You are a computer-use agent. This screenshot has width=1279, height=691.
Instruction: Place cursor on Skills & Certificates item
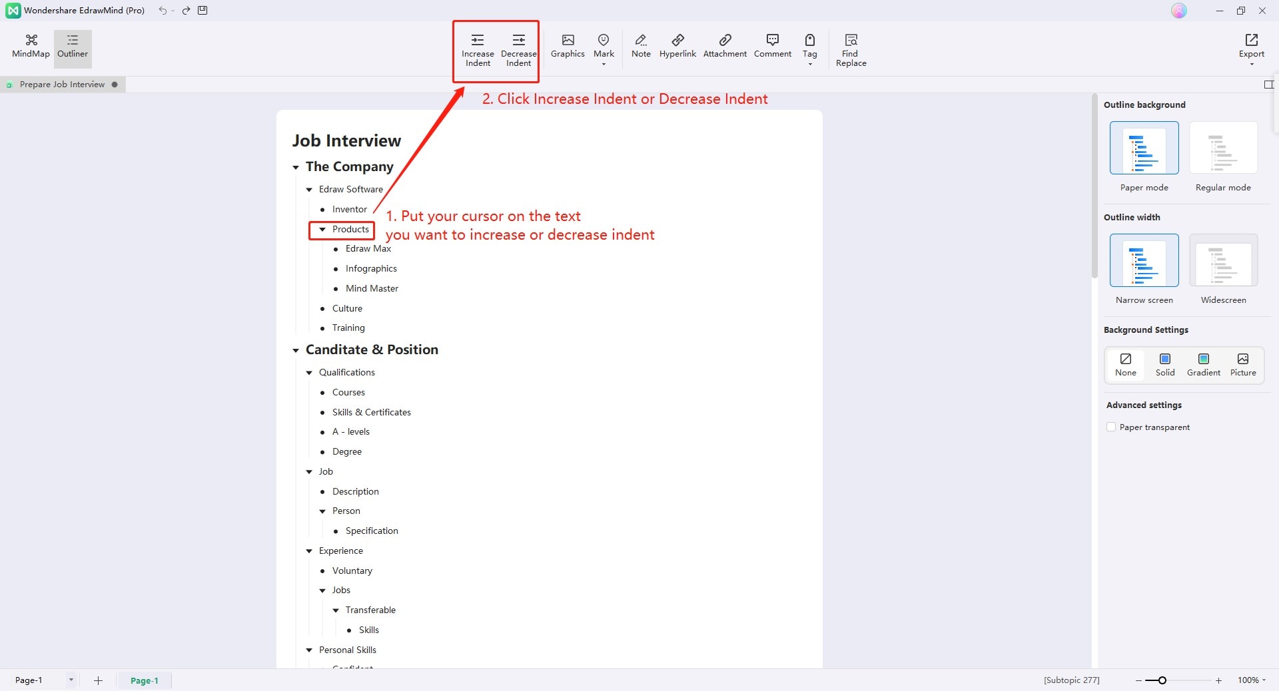click(x=372, y=413)
